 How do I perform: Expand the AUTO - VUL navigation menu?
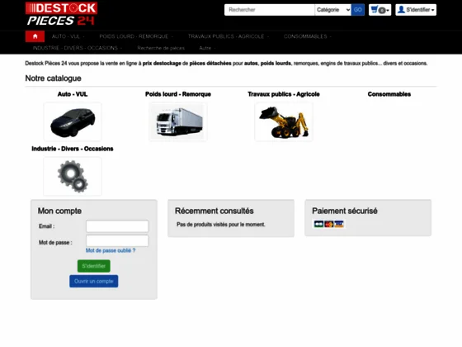pos(68,36)
